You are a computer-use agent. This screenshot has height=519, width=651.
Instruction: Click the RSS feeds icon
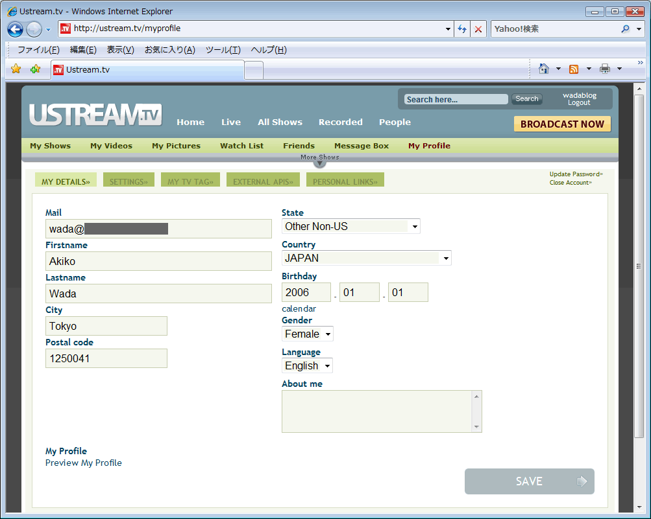click(x=574, y=69)
